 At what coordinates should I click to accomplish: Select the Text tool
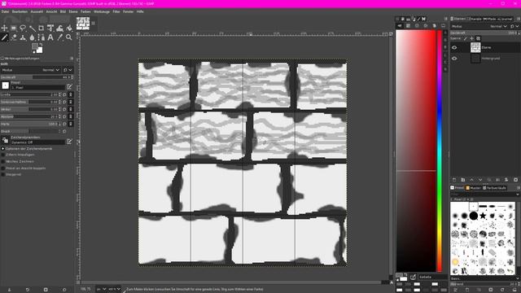pyautogui.click(x=50, y=37)
